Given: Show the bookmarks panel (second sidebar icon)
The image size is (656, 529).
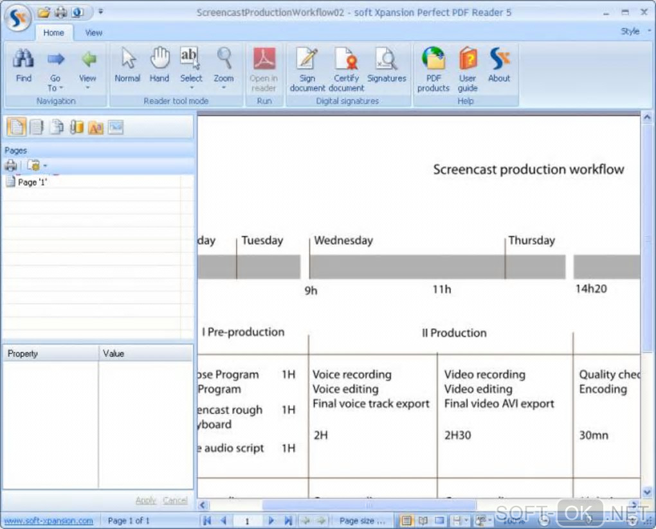Looking at the screenshot, I should [x=37, y=127].
